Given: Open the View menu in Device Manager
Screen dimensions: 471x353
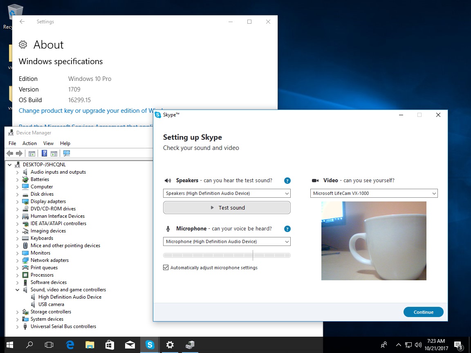Looking at the screenshot, I should 48,143.
